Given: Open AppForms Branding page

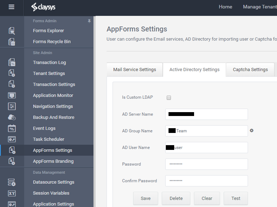Looking at the screenshot, I should pyautogui.click(x=53, y=161).
